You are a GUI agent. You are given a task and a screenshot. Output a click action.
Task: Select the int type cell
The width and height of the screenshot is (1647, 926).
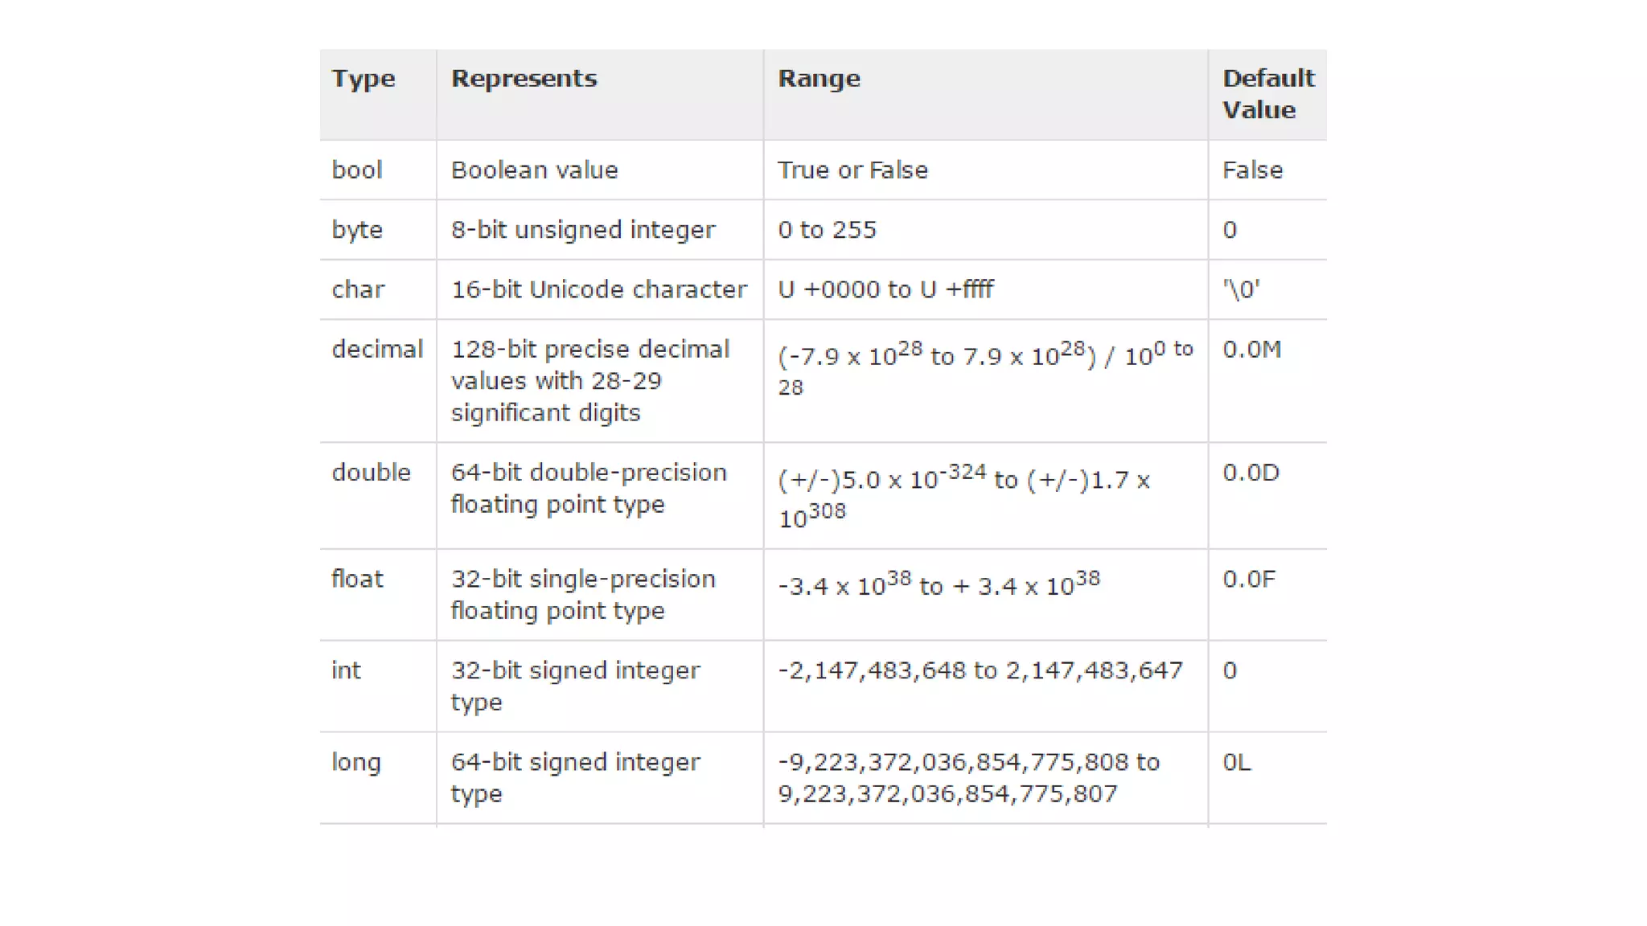tap(346, 670)
